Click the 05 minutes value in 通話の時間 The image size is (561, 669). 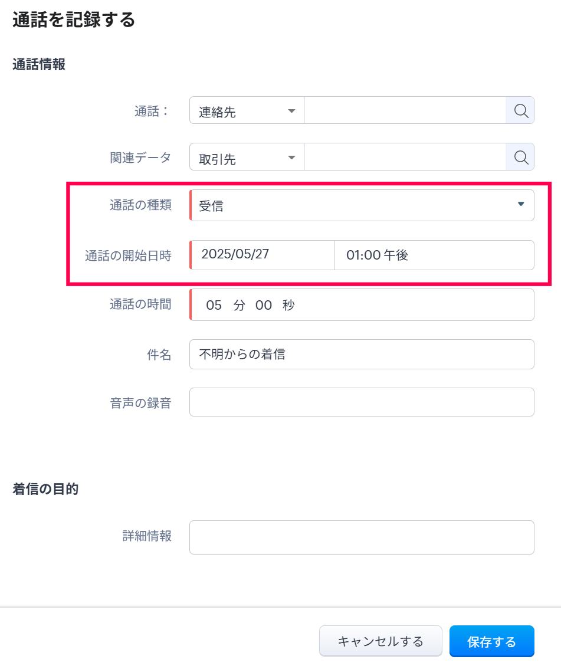(x=214, y=305)
